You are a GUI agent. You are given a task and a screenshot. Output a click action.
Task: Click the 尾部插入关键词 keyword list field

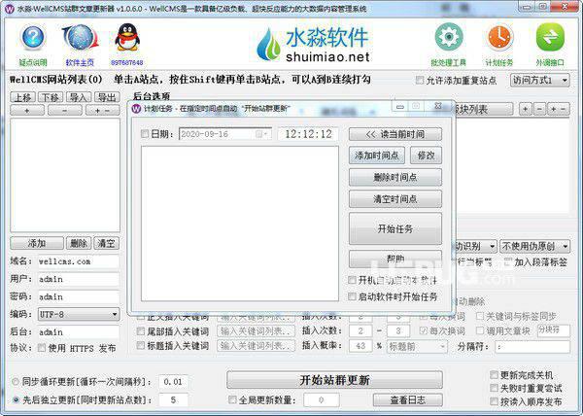tap(256, 330)
